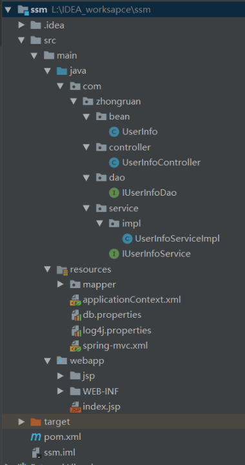The image size is (245, 465).
Task: Expand the target folder arrow
Action: (x=21, y=422)
